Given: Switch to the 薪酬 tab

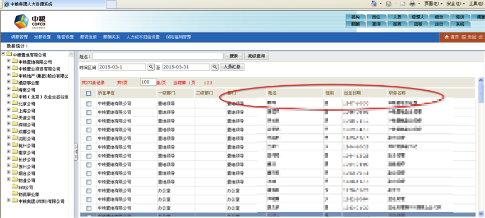Looking at the screenshot, I should coord(355,24).
